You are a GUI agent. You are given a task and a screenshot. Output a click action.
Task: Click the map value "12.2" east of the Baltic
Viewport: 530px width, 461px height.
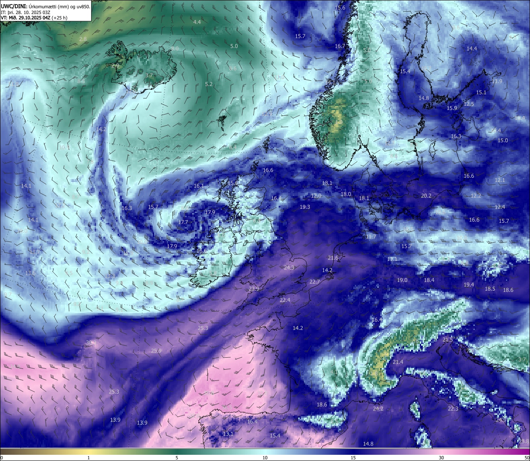point(476,196)
